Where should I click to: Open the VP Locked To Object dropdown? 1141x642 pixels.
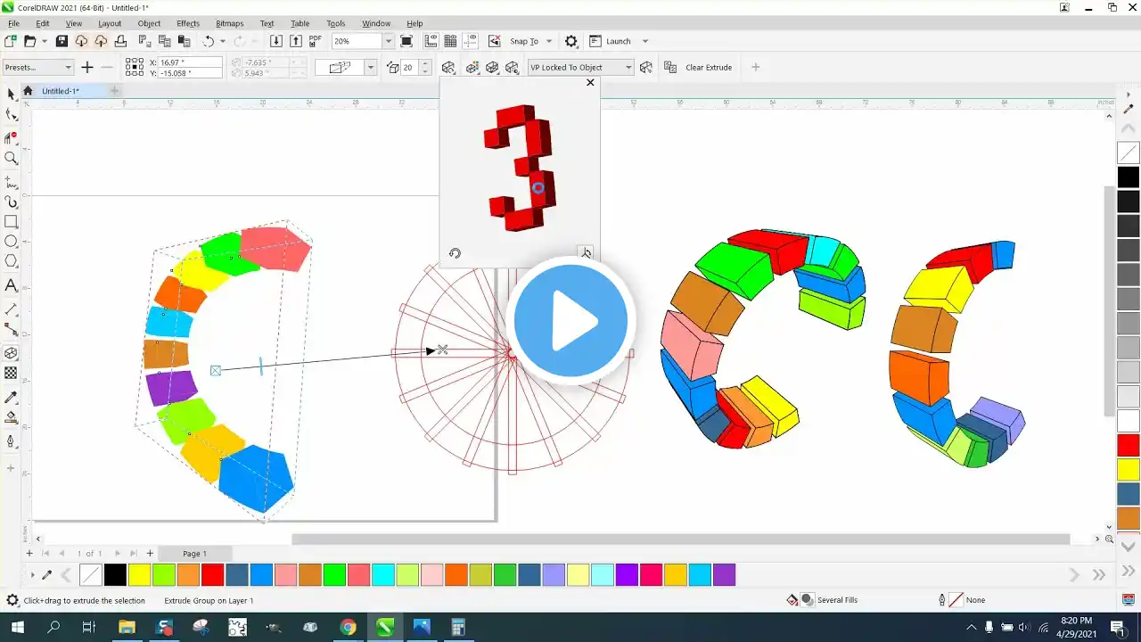coord(628,68)
